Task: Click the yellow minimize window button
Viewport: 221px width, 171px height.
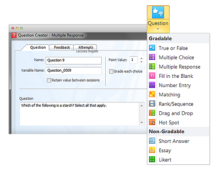Action: tap(17, 28)
